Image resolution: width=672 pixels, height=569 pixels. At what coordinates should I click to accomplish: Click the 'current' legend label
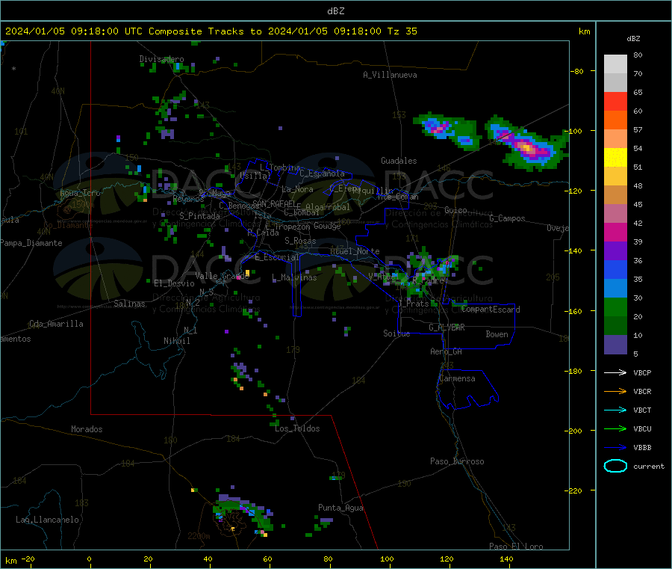click(649, 466)
